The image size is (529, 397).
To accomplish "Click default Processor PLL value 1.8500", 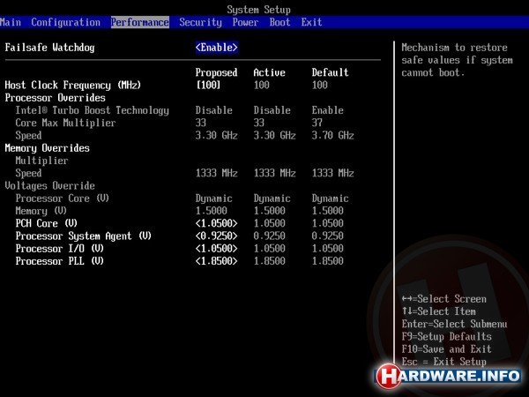I will coord(328,261).
